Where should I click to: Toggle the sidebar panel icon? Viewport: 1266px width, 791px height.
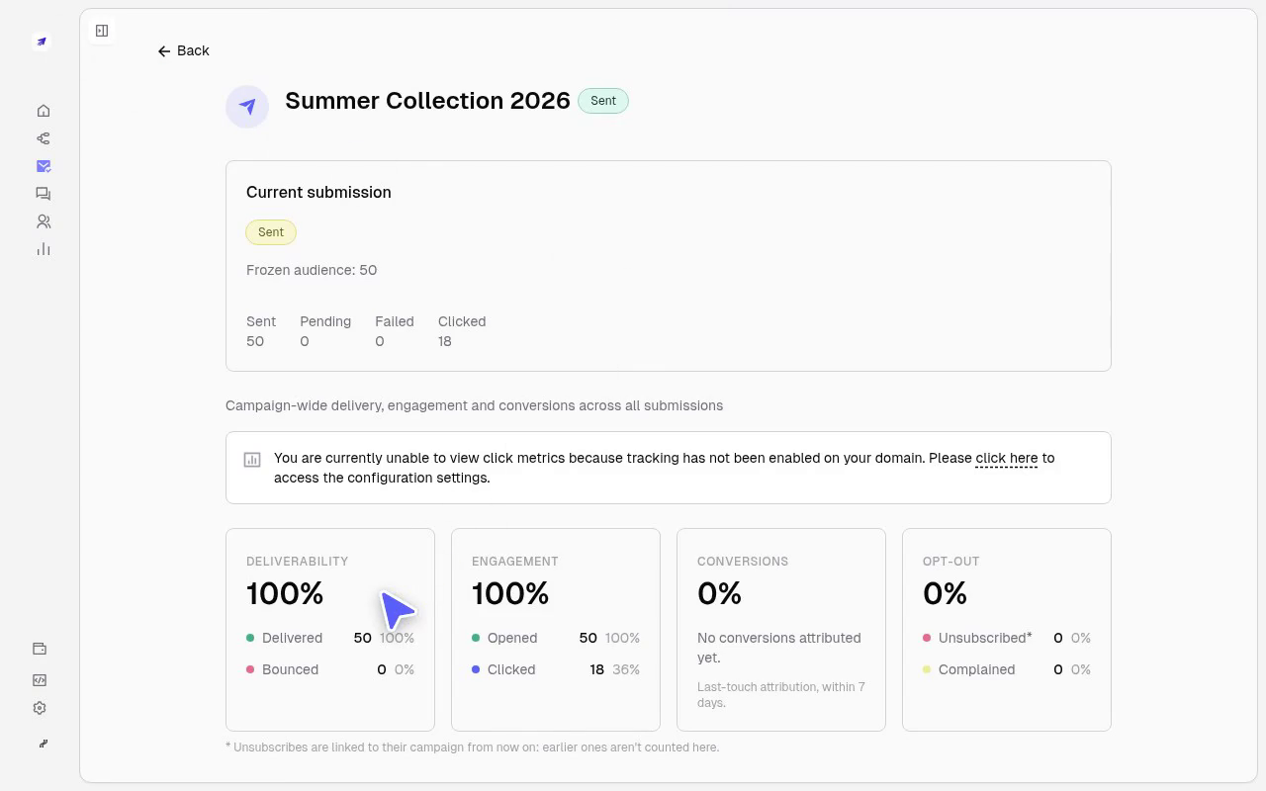point(102,31)
